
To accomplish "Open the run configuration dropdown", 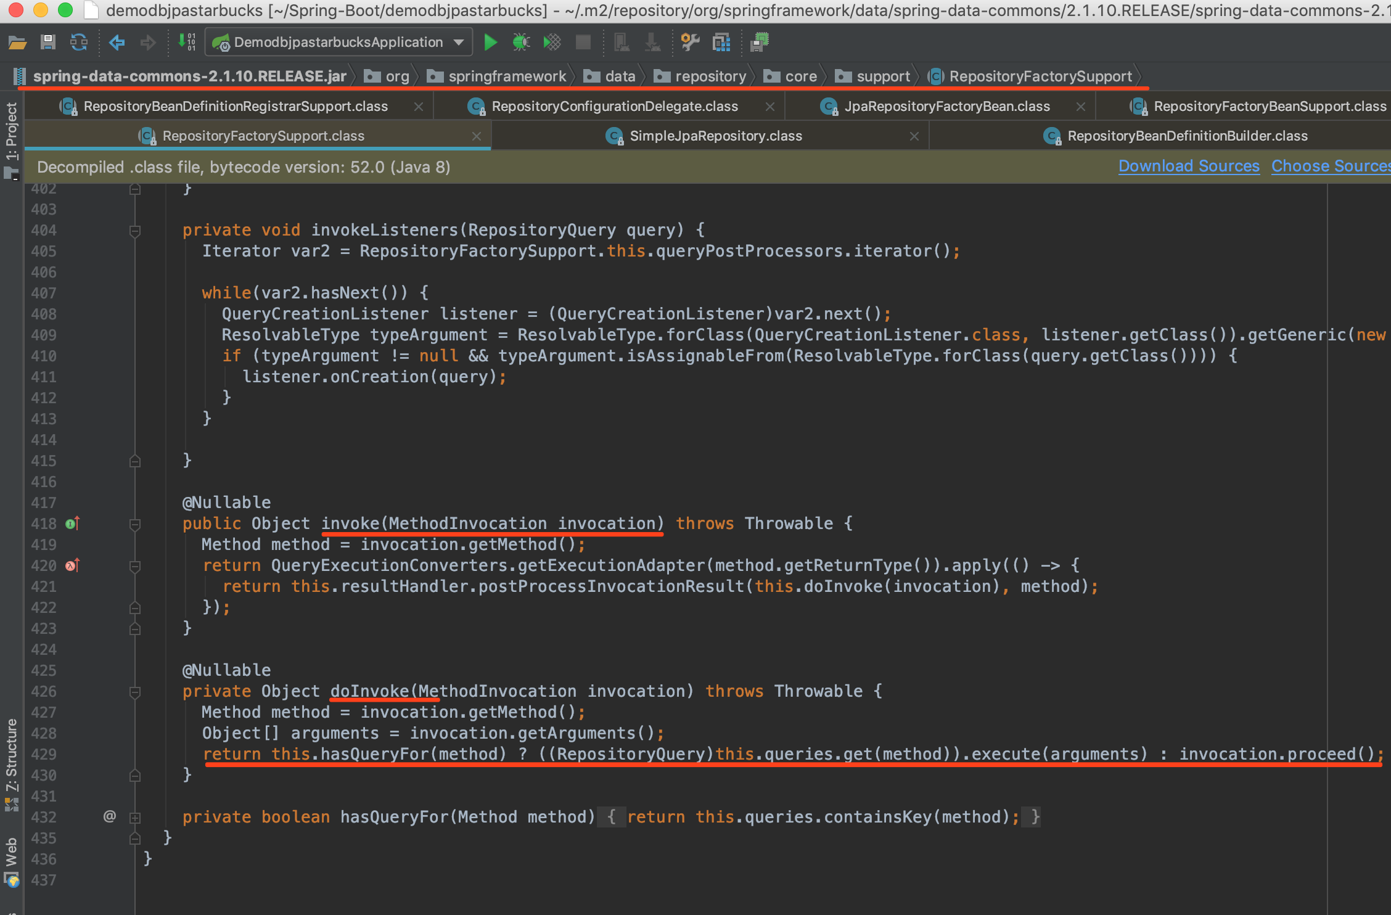I will point(339,42).
